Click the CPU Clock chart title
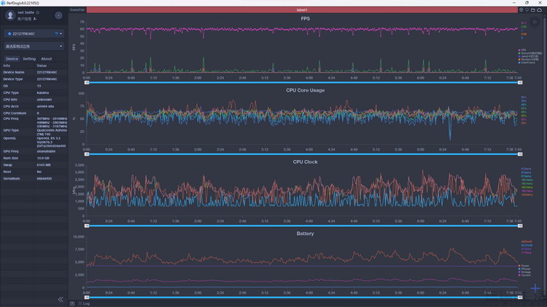547x307 pixels. pos(306,162)
